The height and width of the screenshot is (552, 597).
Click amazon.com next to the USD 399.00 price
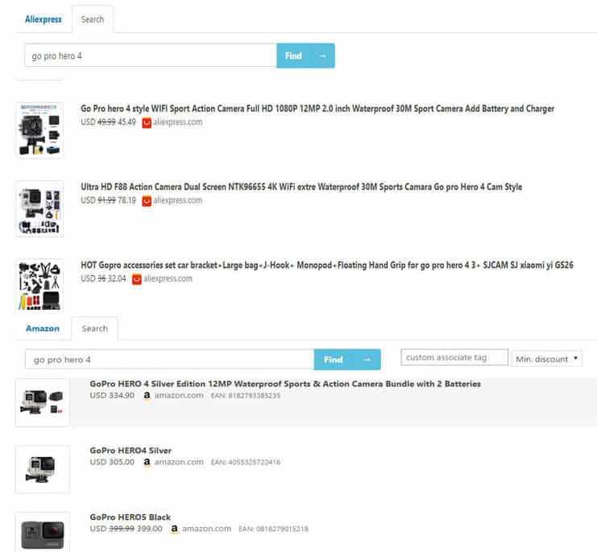206,529
